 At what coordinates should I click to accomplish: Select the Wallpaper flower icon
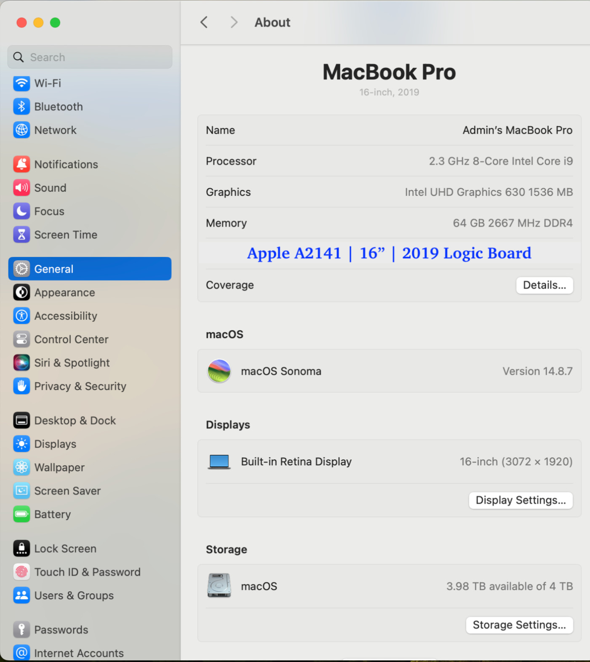point(21,467)
